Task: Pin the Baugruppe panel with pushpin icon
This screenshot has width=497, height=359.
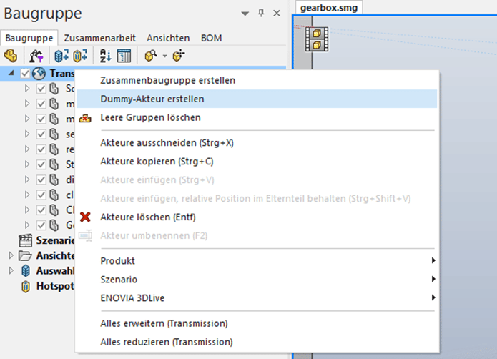Action: click(261, 13)
